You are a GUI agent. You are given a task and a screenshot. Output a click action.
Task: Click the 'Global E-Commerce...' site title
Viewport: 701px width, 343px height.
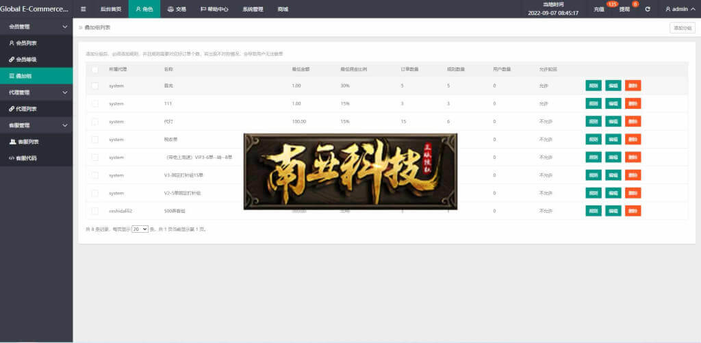click(x=34, y=9)
